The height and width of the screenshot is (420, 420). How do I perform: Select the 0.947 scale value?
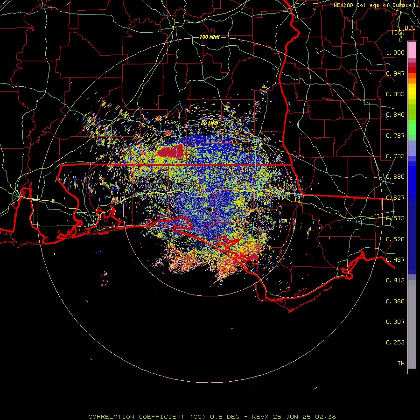click(395, 73)
